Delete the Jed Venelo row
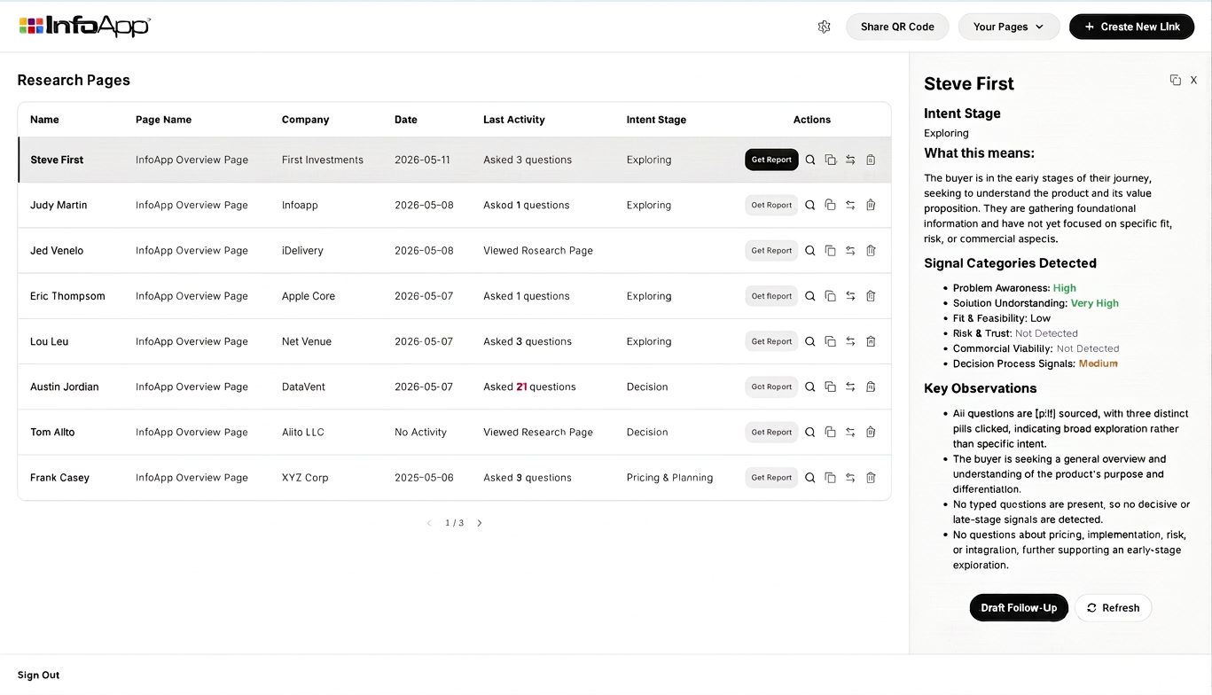The height and width of the screenshot is (695, 1212). pyautogui.click(x=871, y=250)
